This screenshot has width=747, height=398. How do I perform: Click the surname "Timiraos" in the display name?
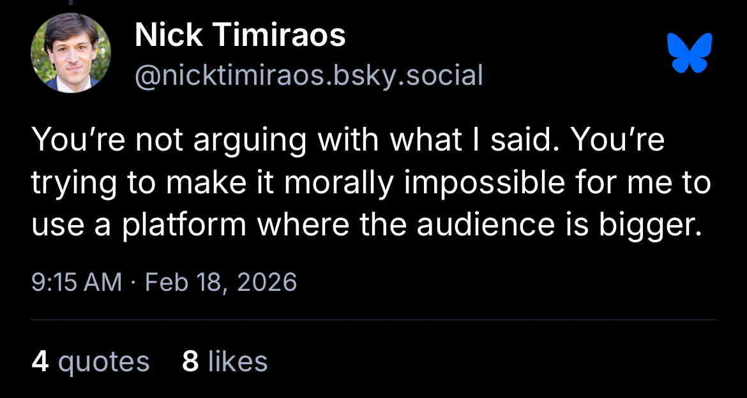279,35
